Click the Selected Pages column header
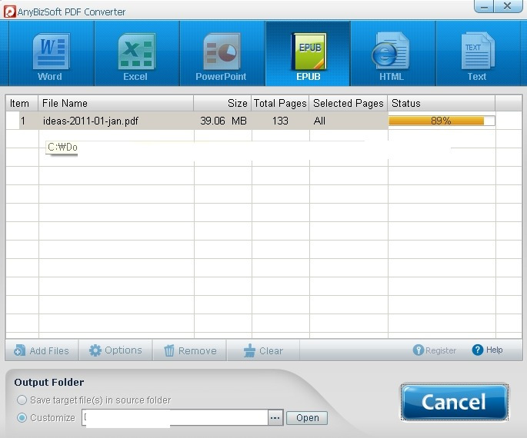The height and width of the screenshot is (438, 527). [349, 103]
